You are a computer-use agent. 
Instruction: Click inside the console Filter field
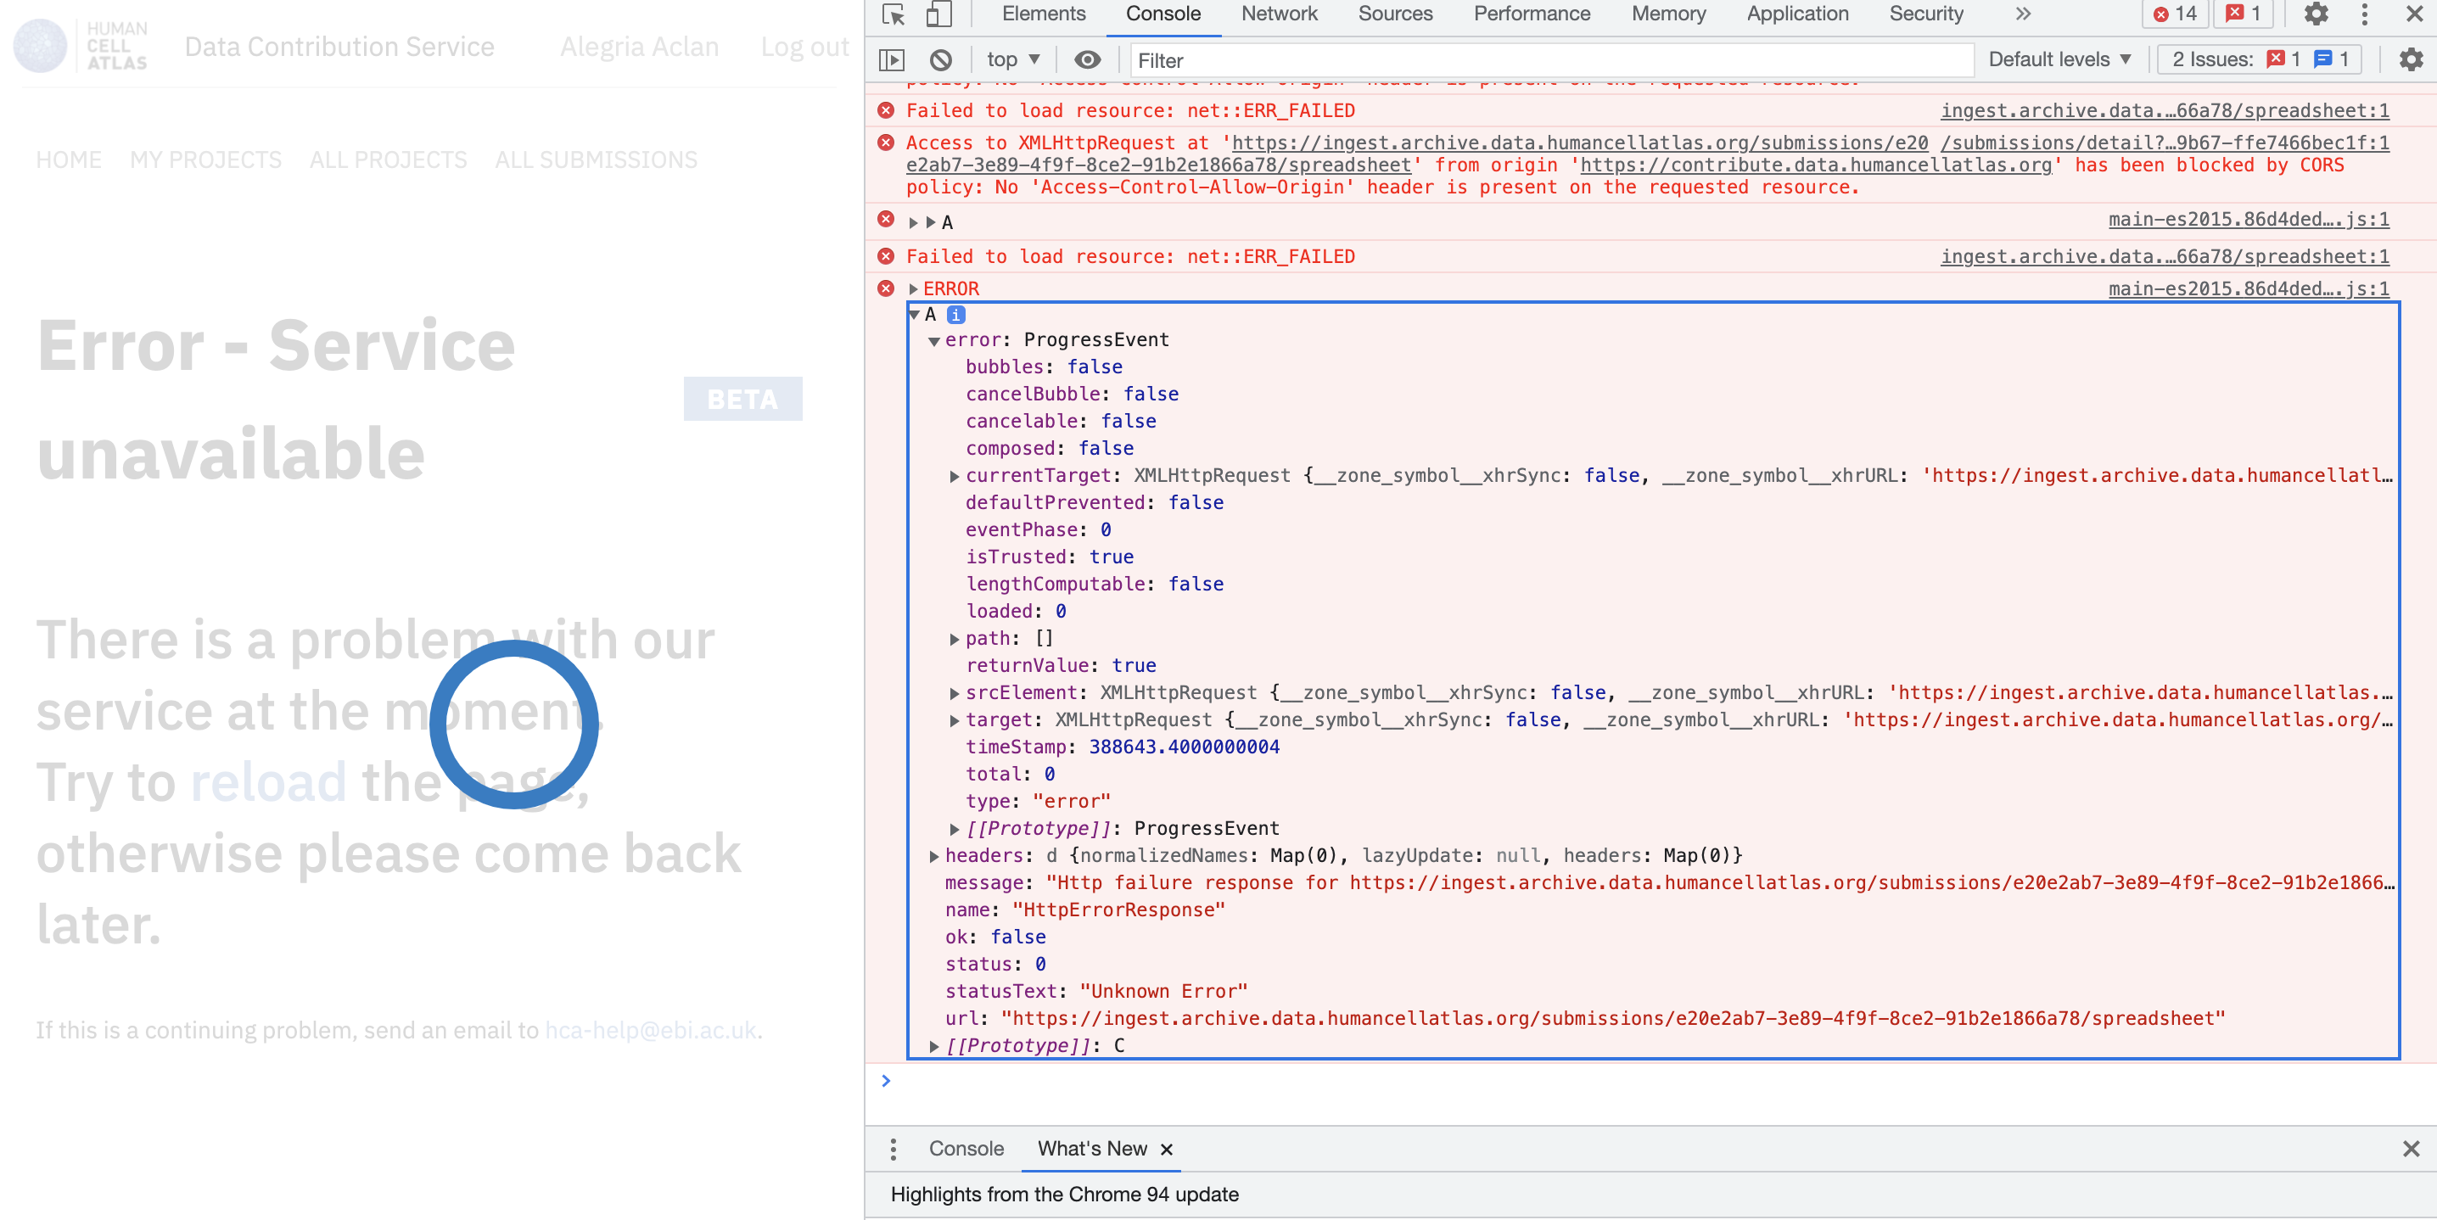pos(1551,60)
